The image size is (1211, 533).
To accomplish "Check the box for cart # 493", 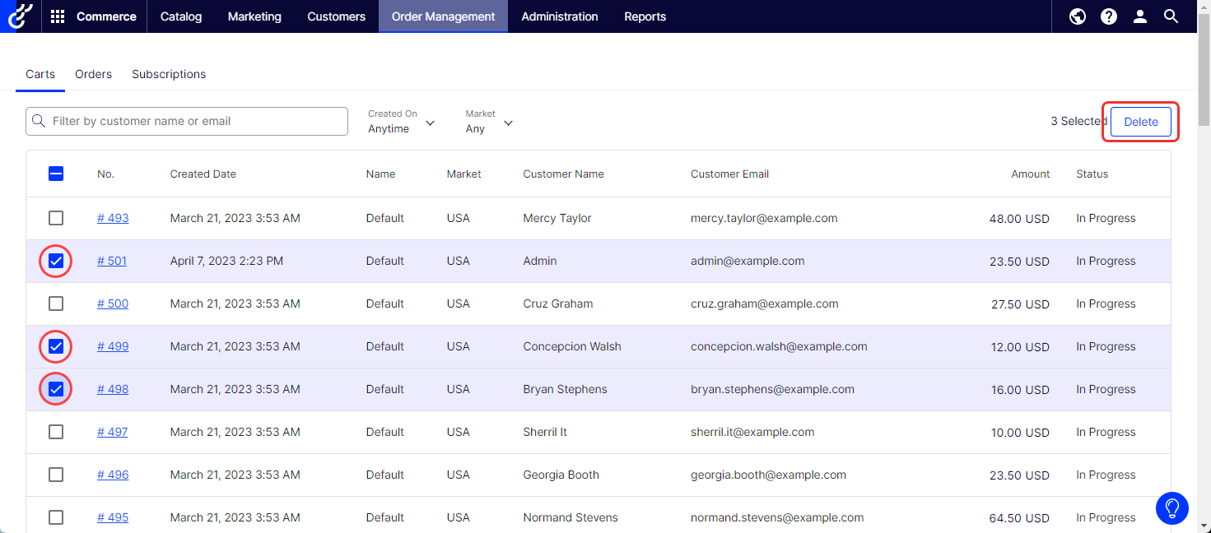I will pyautogui.click(x=56, y=218).
